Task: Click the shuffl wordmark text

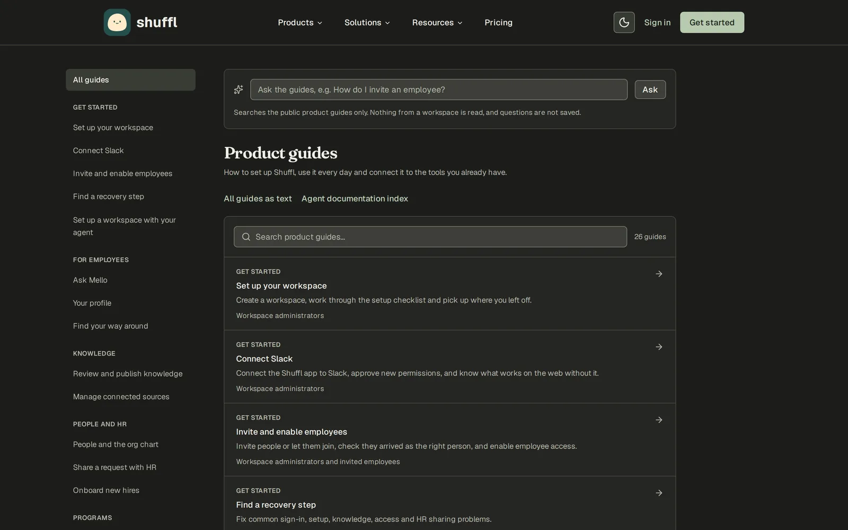Action: [x=157, y=22]
